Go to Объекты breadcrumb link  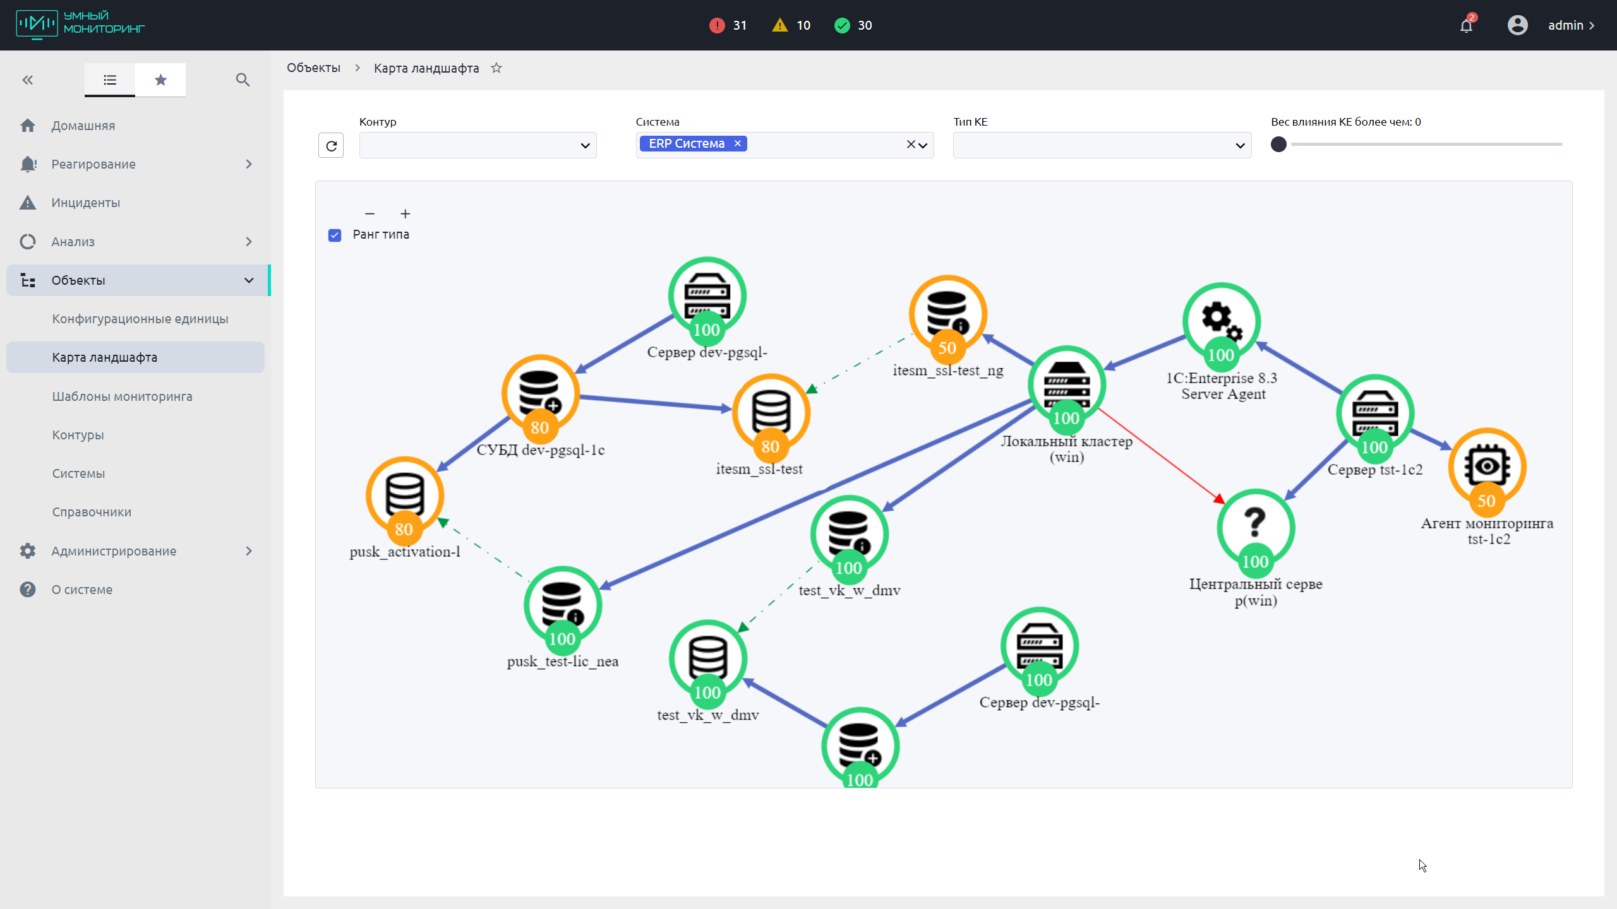(x=313, y=68)
